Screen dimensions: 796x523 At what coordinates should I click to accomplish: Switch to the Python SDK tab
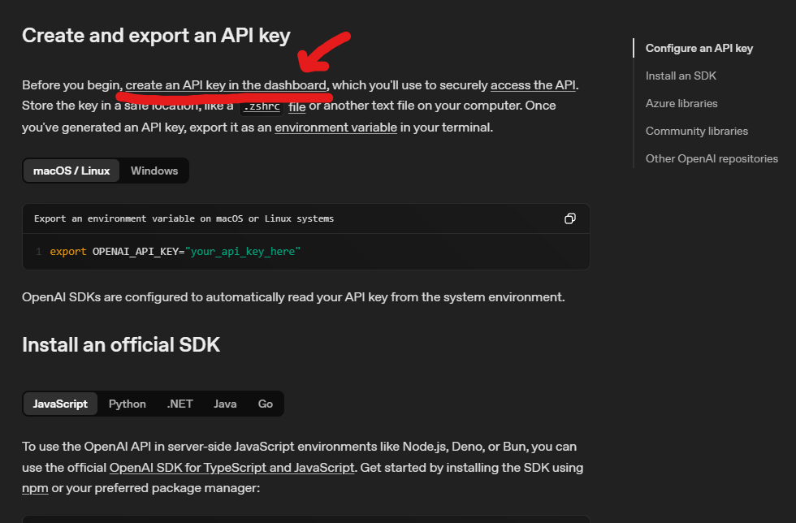tap(128, 404)
